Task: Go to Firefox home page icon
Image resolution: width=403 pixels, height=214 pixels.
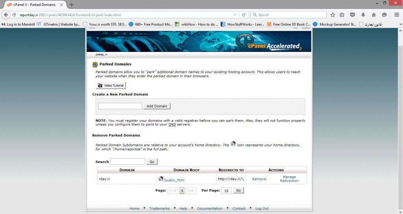Action: pos(373,15)
